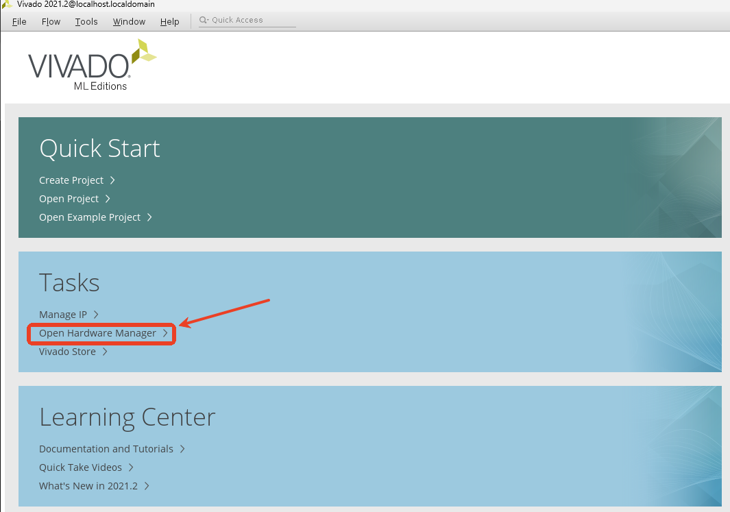Click the Quick Start heading
The width and height of the screenshot is (730, 512).
pos(99,149)
